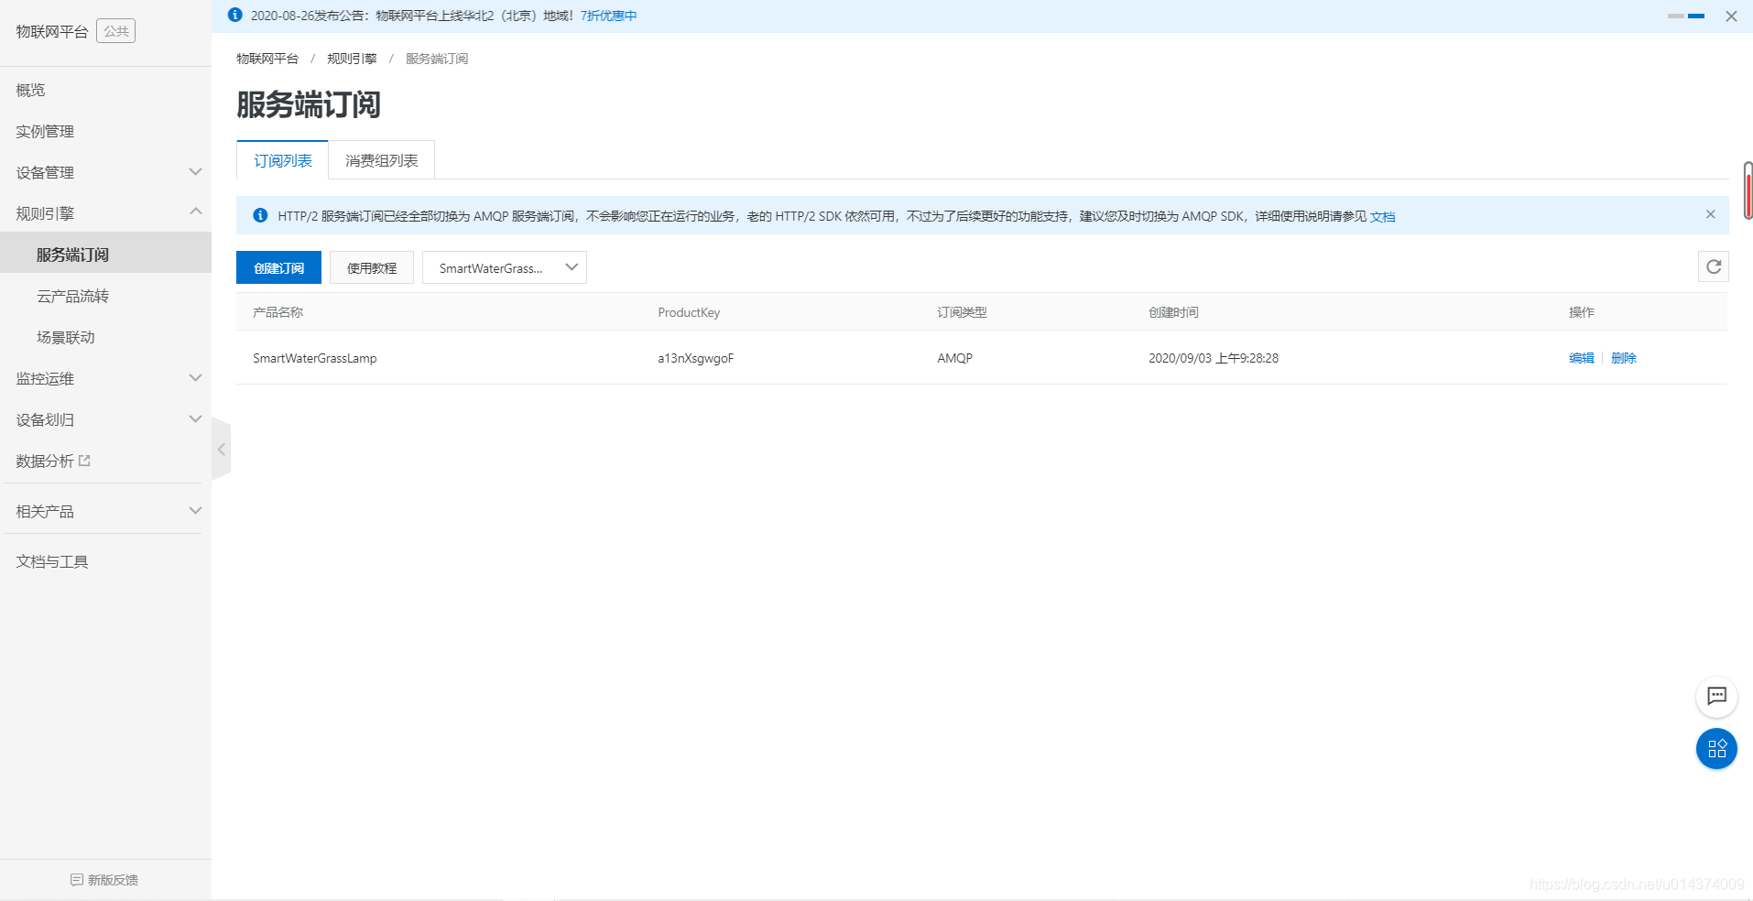Expand the 设备管理 menu
The image size is (1753, 901).
click(105, 172)
